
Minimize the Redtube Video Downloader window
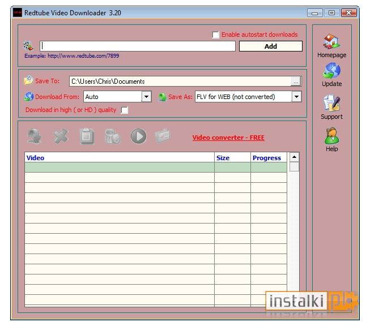pos(314,13)
